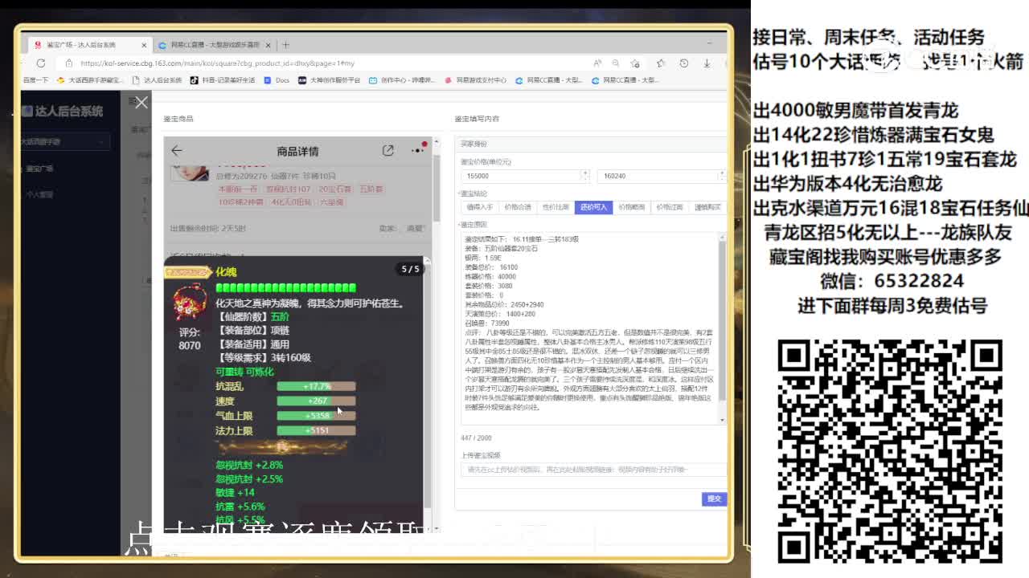This screenshot has height=578, width=1029.
Task: Click the read-aloud icon in address bar
Action: (597, 63)
